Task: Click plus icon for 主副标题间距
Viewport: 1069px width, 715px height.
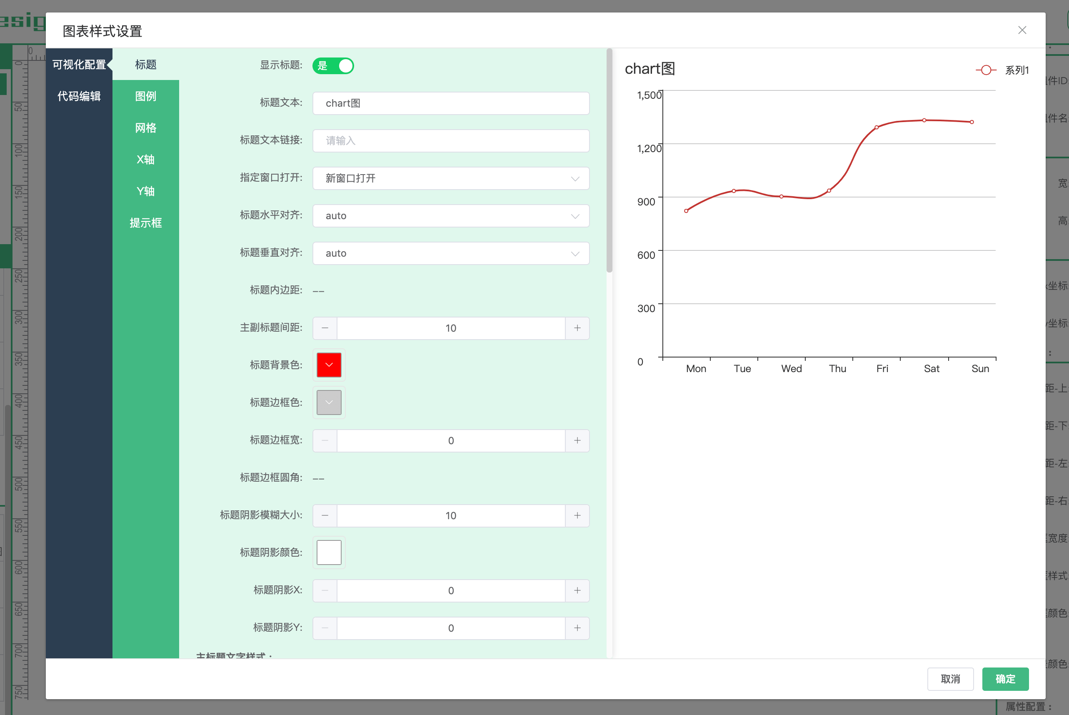Action: (577, 328)
